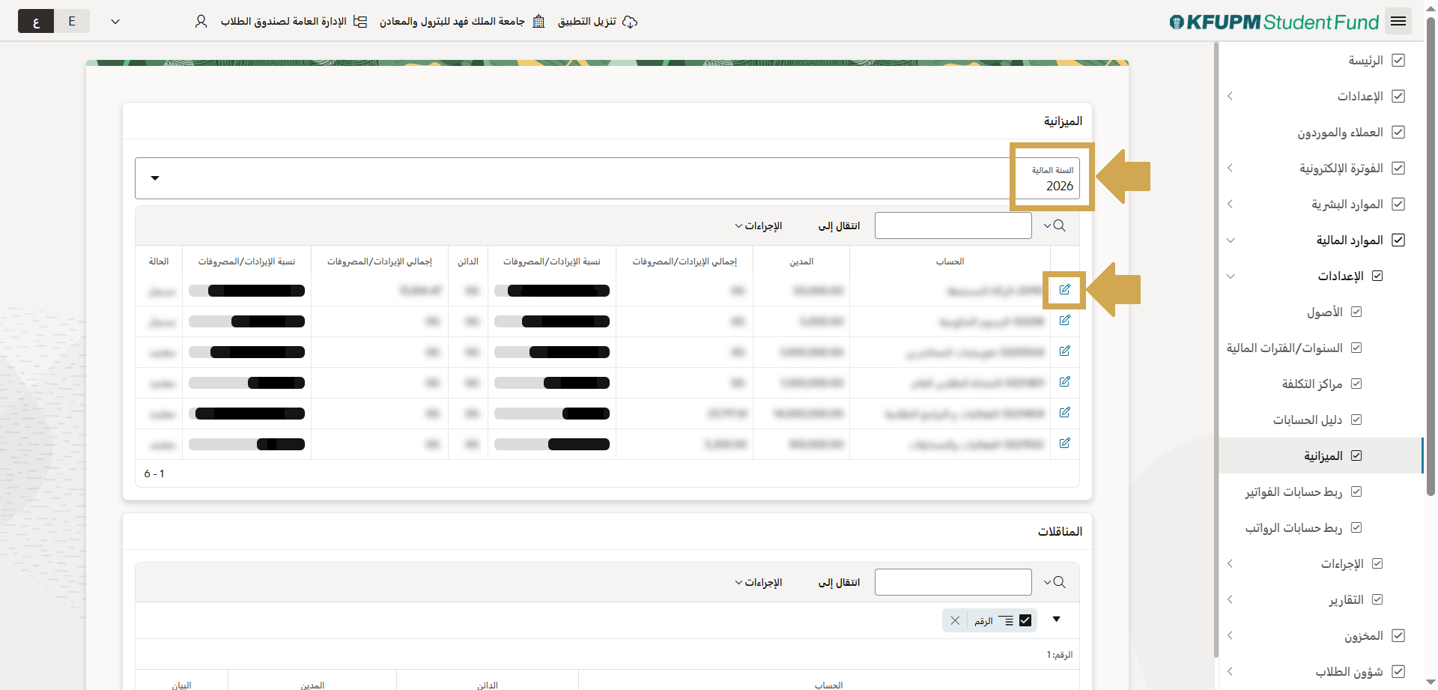
Task: Click the search input field in المناقلات toolbar
Action: tap(953, 582)
